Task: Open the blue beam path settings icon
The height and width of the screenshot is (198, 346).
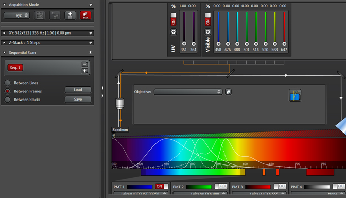Action: (295, 95)
